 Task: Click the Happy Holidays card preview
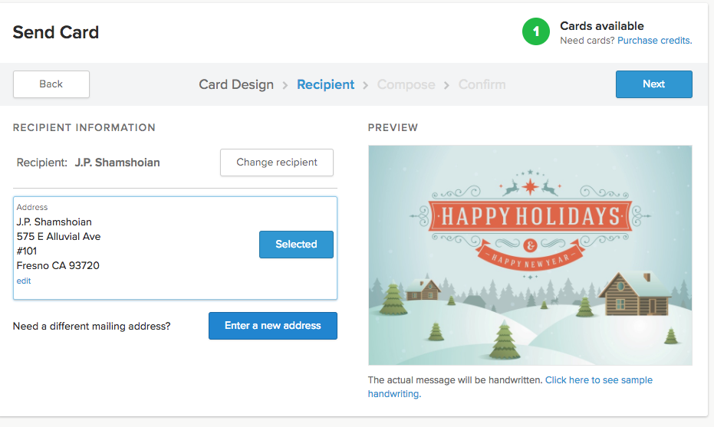pyautogui.click(x=530, y=255)
